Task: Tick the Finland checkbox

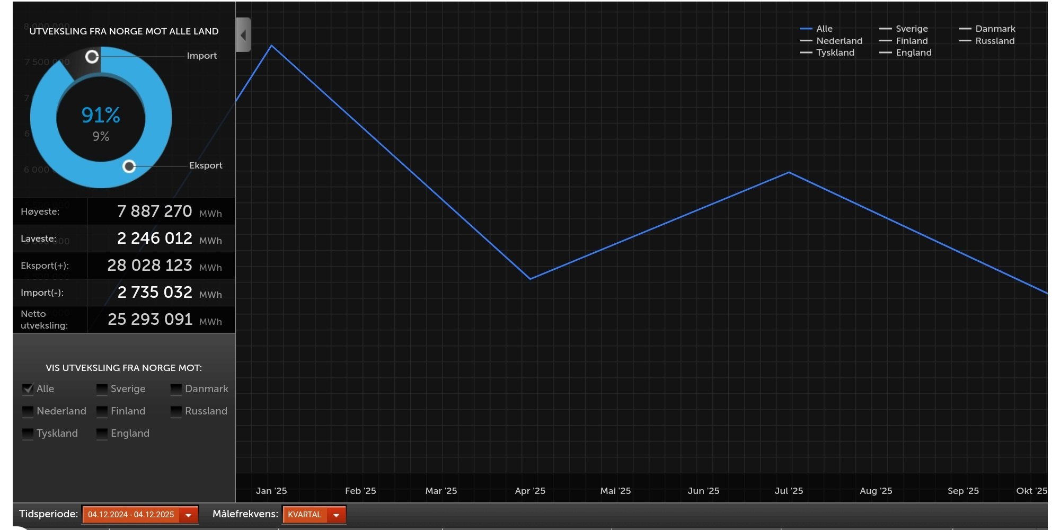Action: point(102,411)
